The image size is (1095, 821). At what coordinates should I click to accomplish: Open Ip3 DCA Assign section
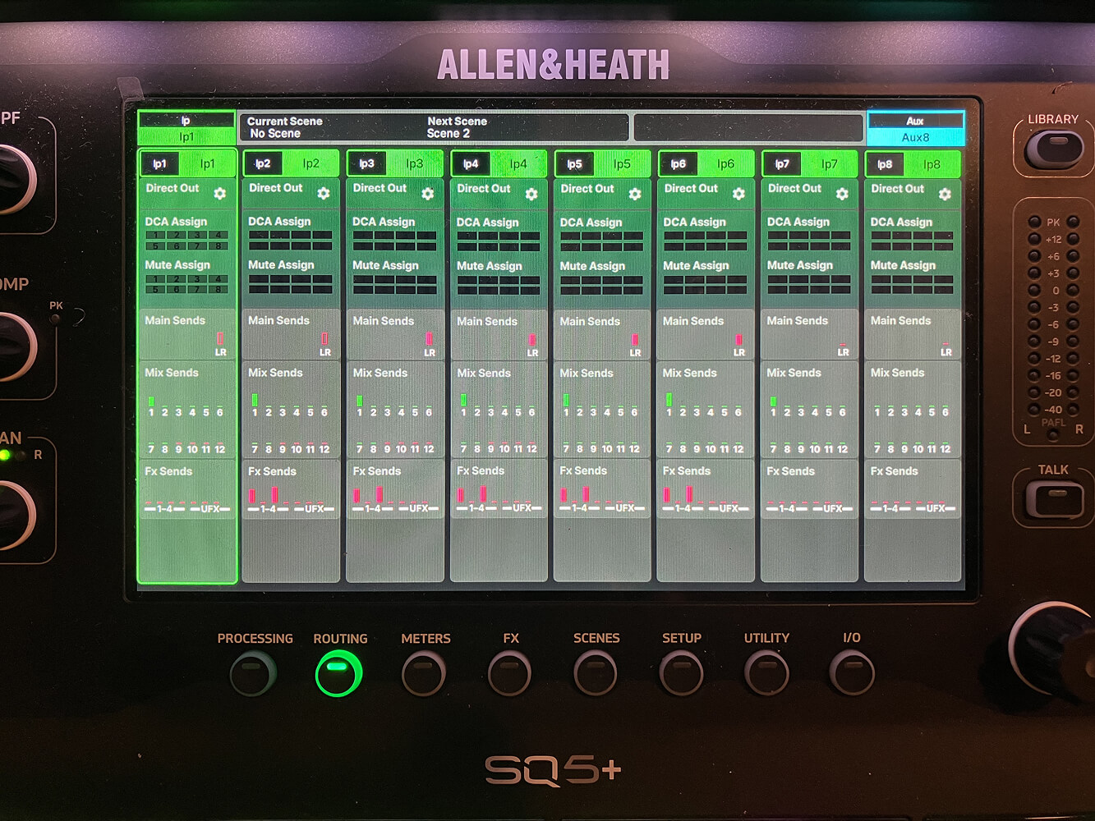(x=395, y=234)
